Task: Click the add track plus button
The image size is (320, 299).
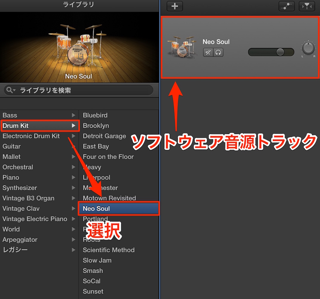Action: 174,6
